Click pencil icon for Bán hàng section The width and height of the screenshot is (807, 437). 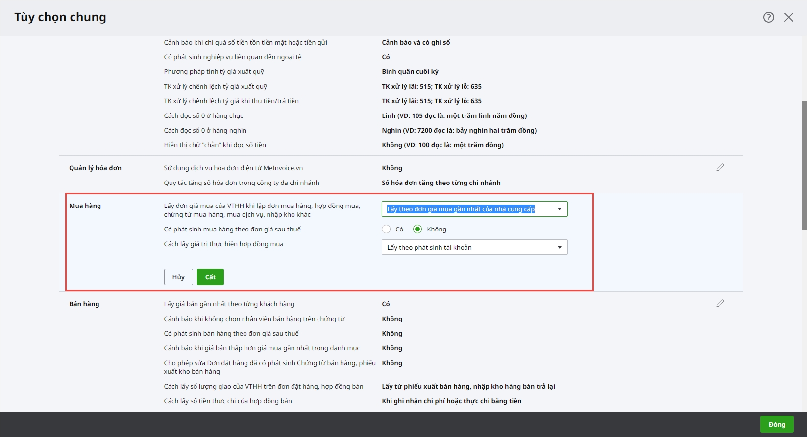click(x=720, y=303)
